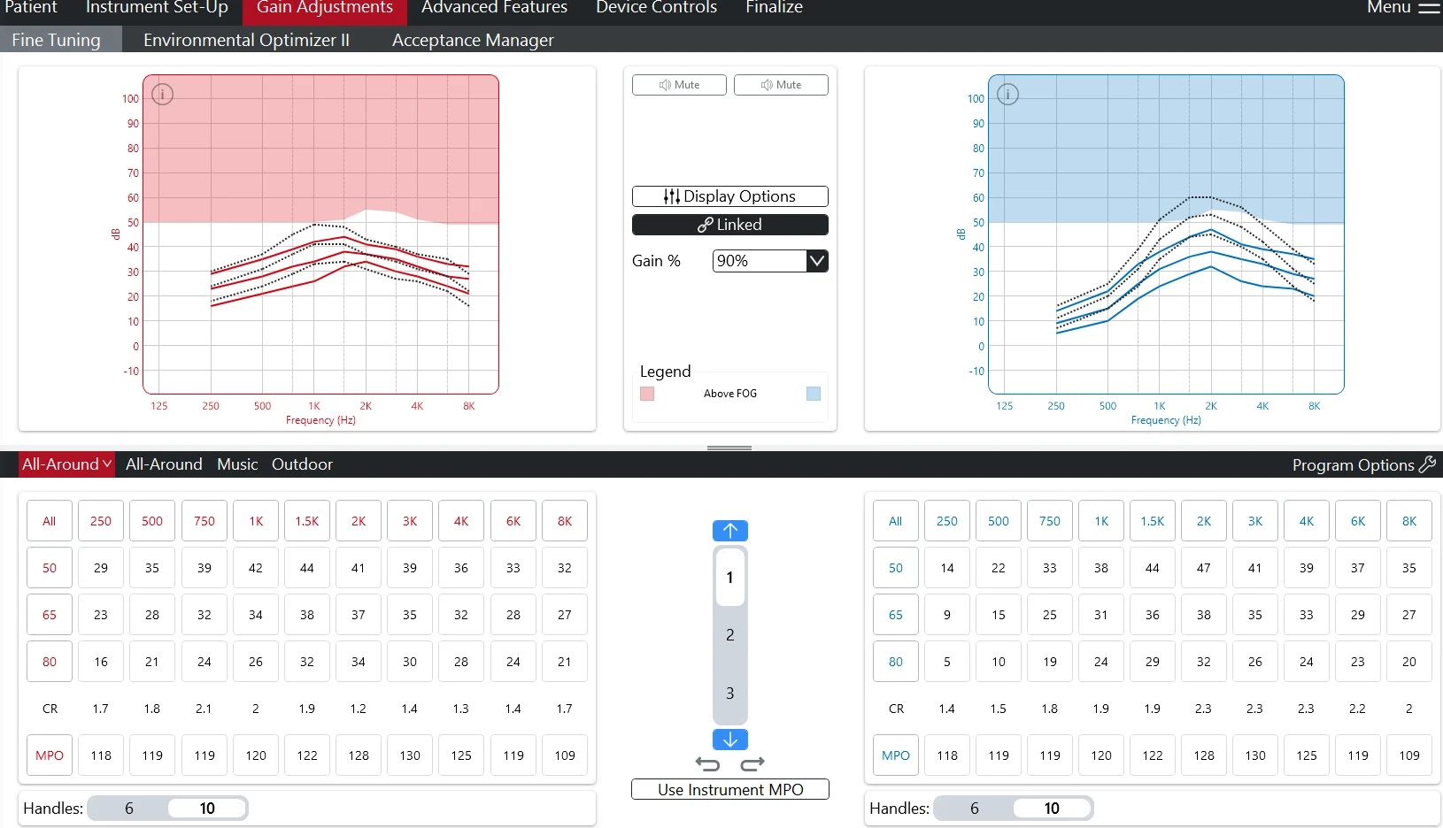This screenshot has height=828, width=1443.
Task: Go to Acceptance Manager tab
Action: click(473, 40)
